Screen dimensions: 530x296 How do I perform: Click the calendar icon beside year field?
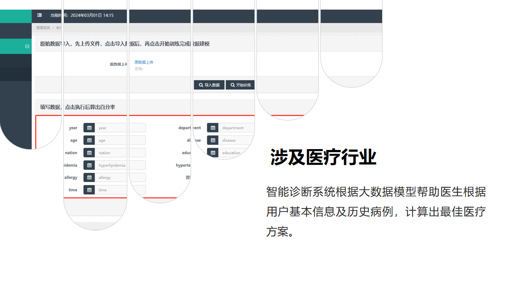[x=89, y=128]
